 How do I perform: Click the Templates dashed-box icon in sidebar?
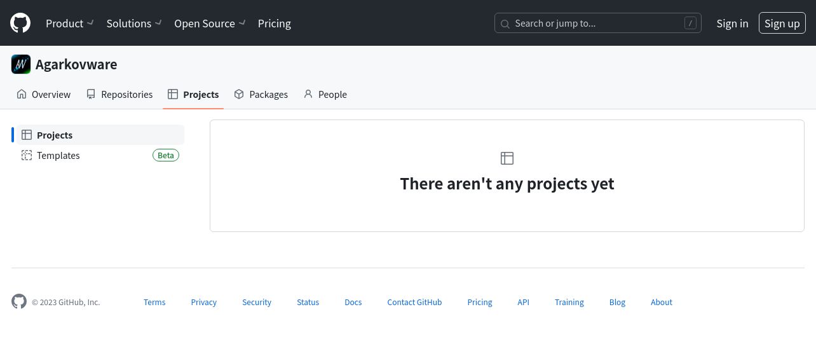27,155
